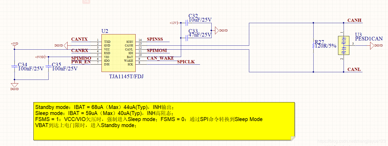The height and width of the screenshot is (146, 388).
Task: Click the 100nF/25V value under C35
Action: pyautogui.click(x=65, y=69)
